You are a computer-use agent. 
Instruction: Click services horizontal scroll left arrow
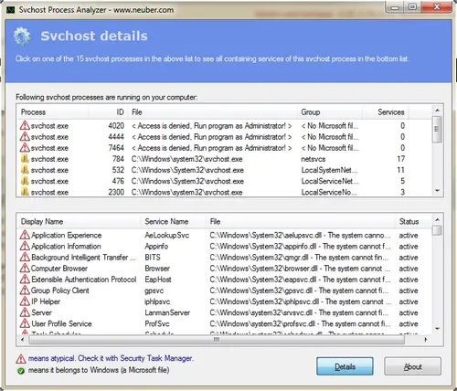tap(23, 339)
